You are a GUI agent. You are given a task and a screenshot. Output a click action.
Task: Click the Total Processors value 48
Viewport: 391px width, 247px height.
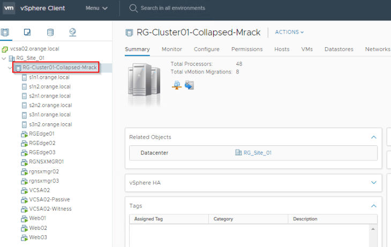(x=239, y=64)
